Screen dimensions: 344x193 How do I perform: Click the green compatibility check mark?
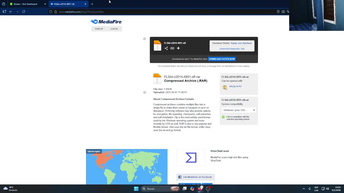[x=223, y=117]
